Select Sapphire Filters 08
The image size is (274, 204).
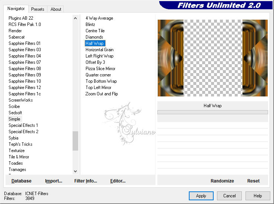click(25, 69)
